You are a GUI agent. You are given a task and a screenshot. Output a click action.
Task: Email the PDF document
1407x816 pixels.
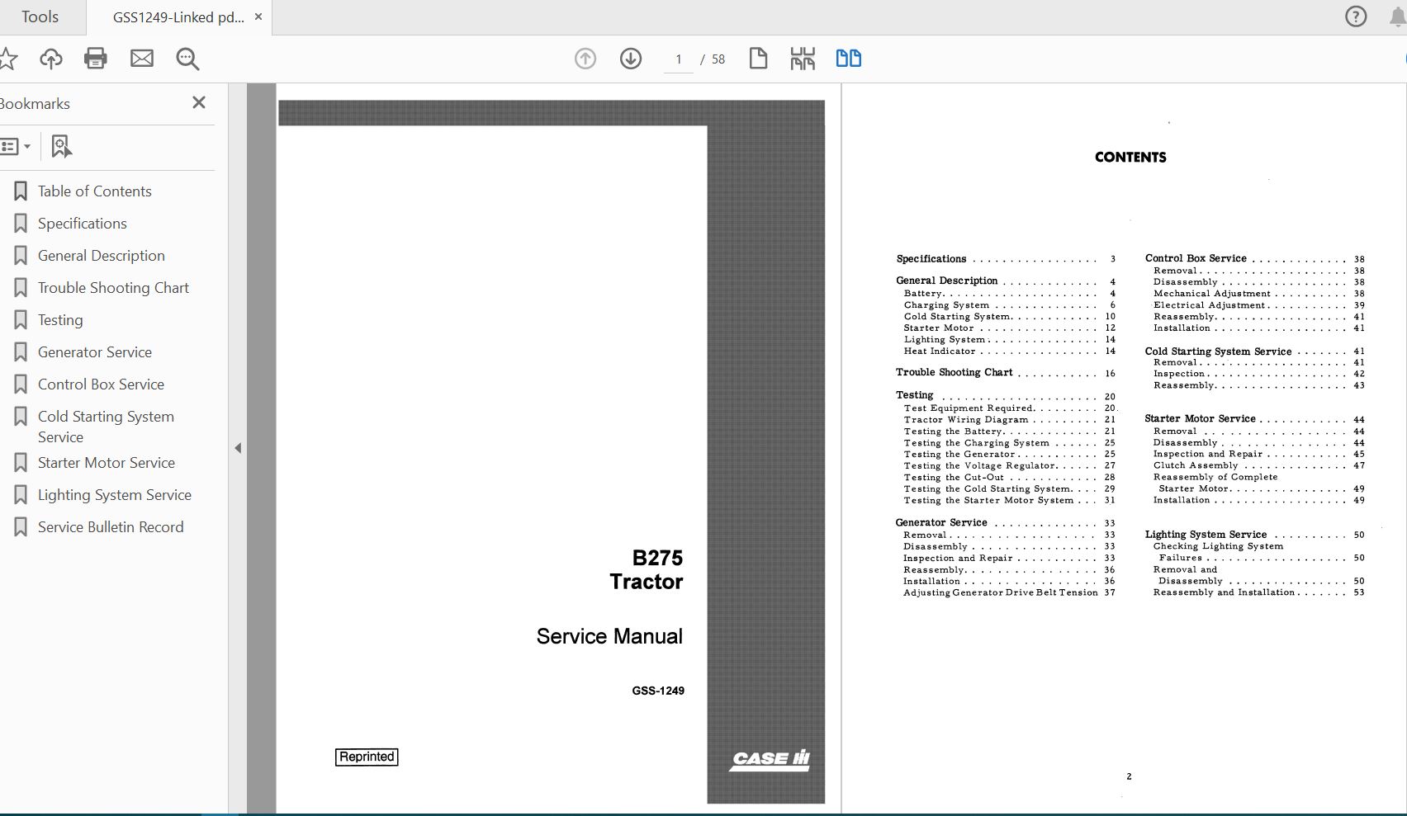click(x=141, y=59)
